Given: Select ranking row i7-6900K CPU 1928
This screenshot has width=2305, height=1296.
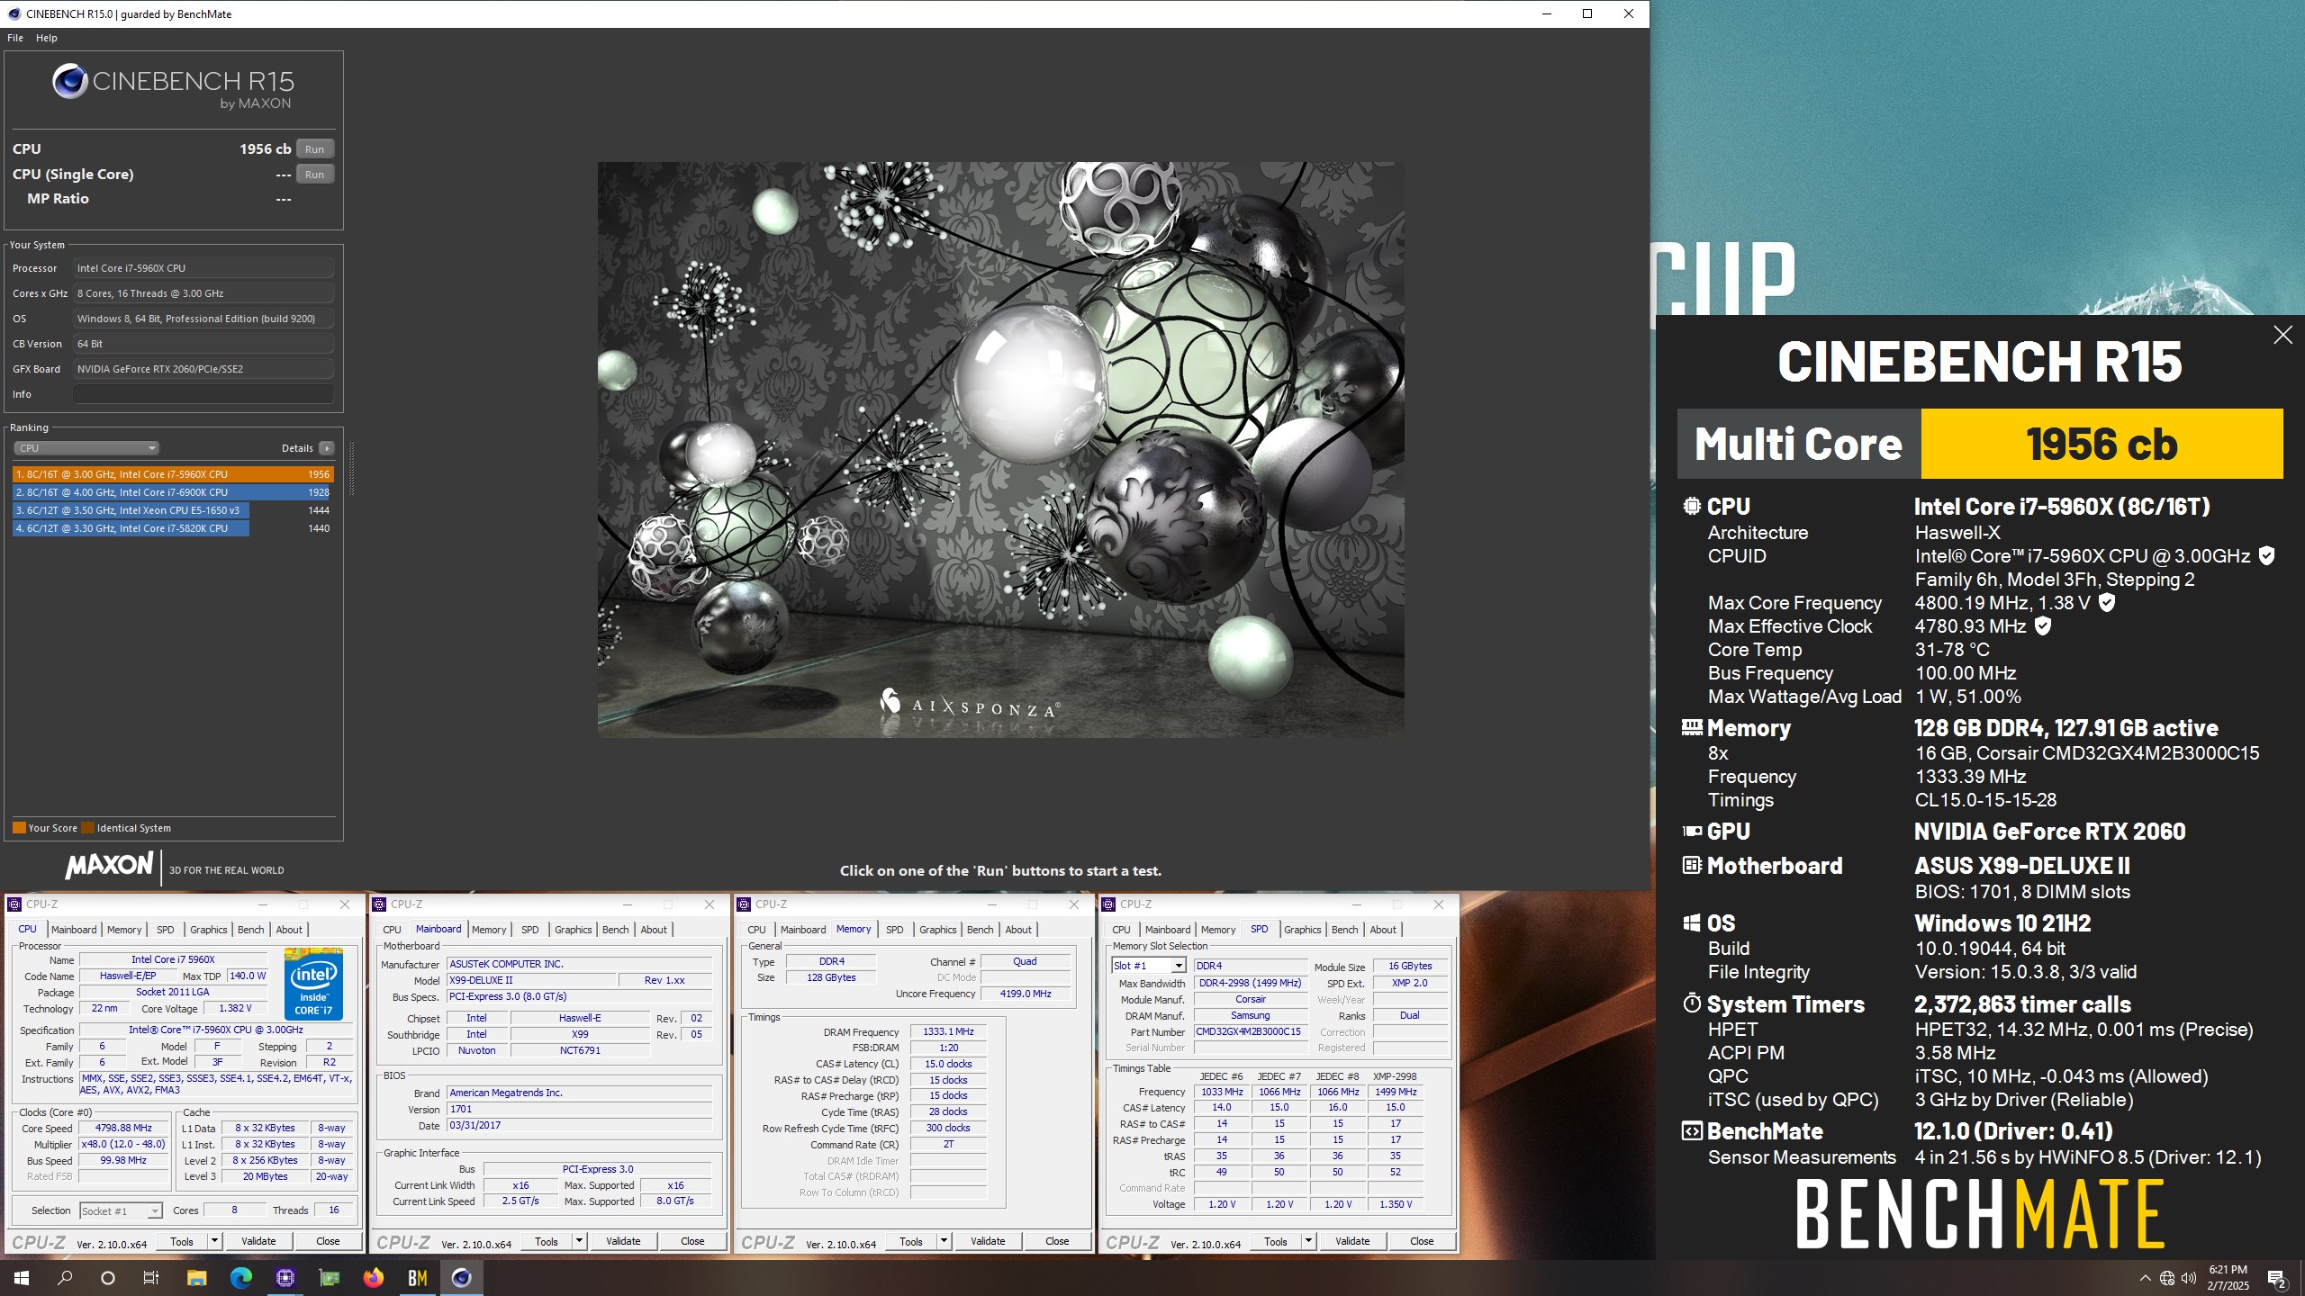Looking at the screenshot, I should (x=173, y=492).
